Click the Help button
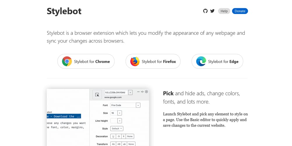Viewport: 292px width, 146px height. (224, 11)
